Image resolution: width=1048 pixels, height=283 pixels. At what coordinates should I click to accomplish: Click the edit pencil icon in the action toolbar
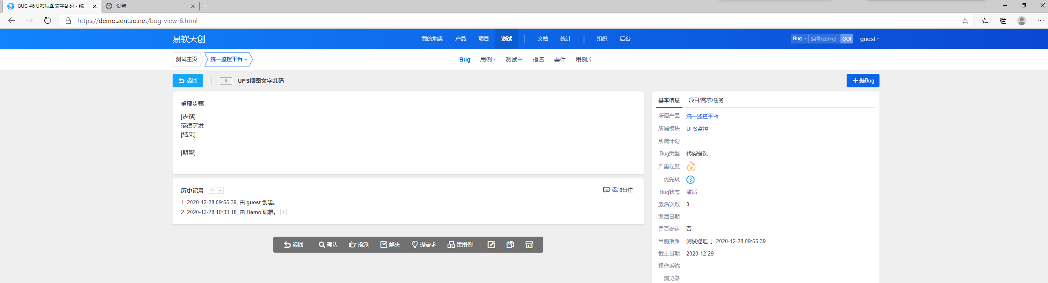[491, 245]
